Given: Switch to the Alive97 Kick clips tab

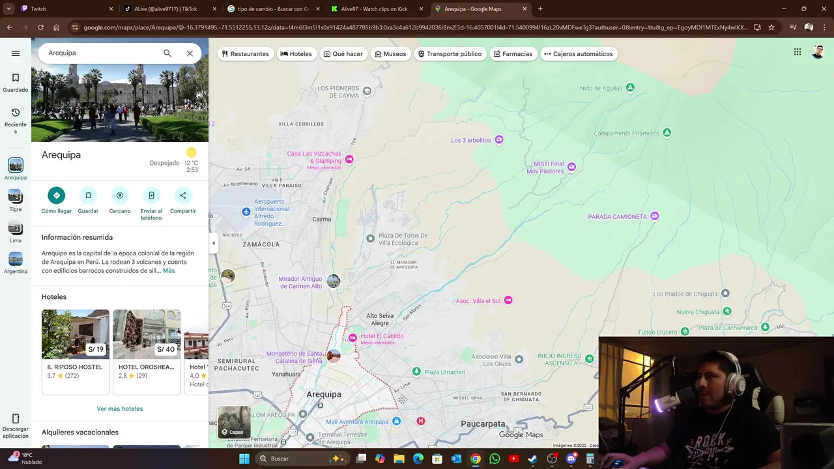Looking at the screenshot, I should coord(376,9).
